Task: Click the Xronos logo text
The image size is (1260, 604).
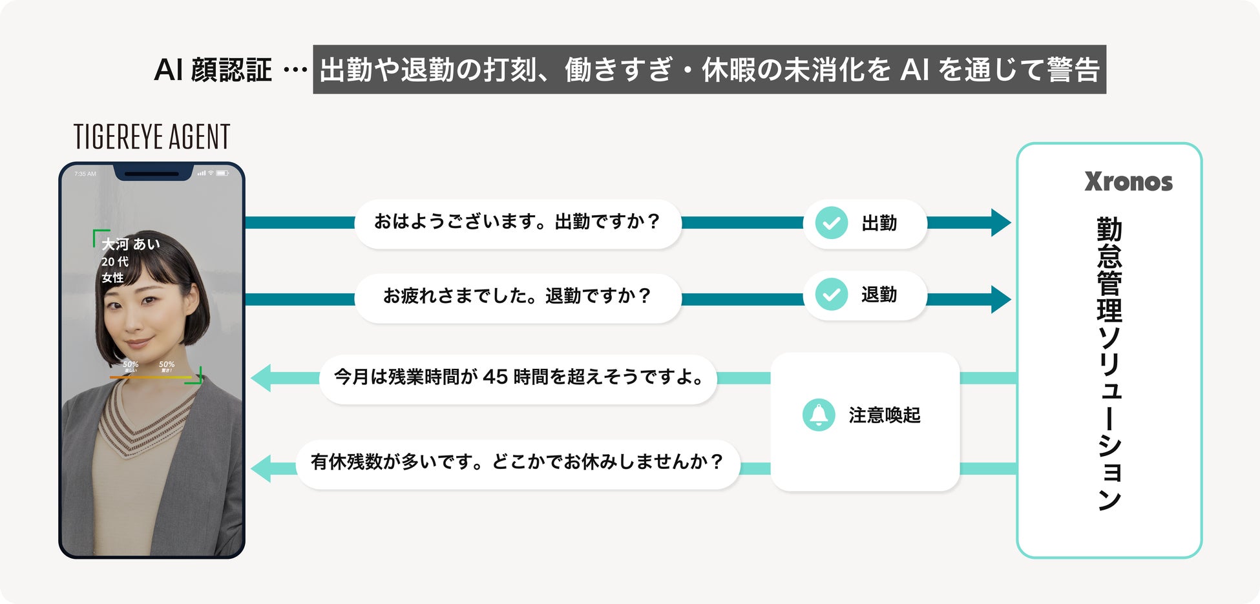Action: (x=1128, y=182)
